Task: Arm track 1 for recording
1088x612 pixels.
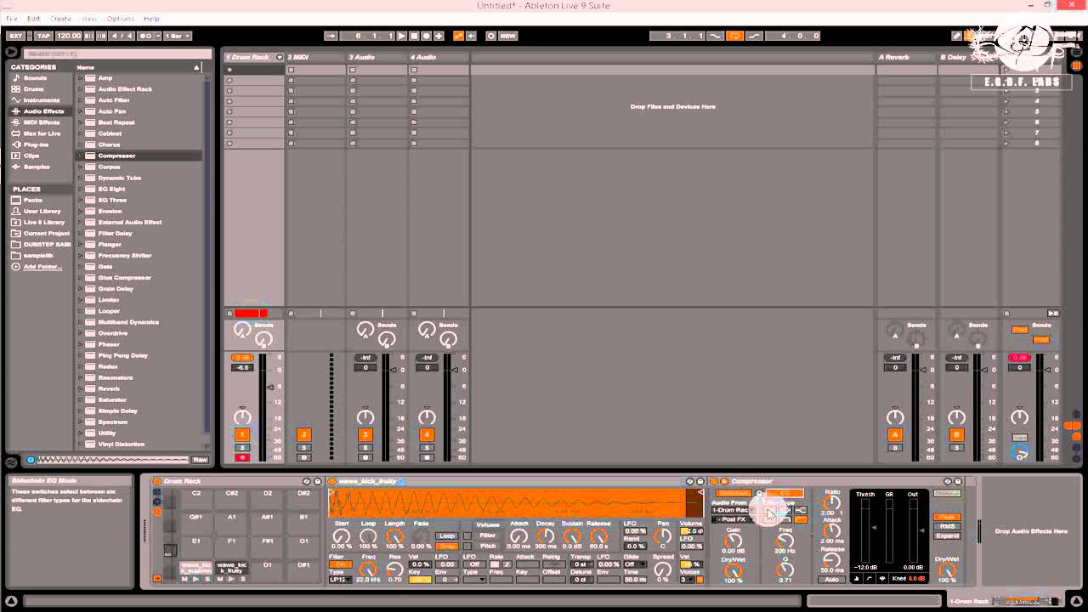Action: coord(242,457)
